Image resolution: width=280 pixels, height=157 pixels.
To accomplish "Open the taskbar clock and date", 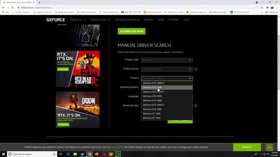I will pos(274,154).
